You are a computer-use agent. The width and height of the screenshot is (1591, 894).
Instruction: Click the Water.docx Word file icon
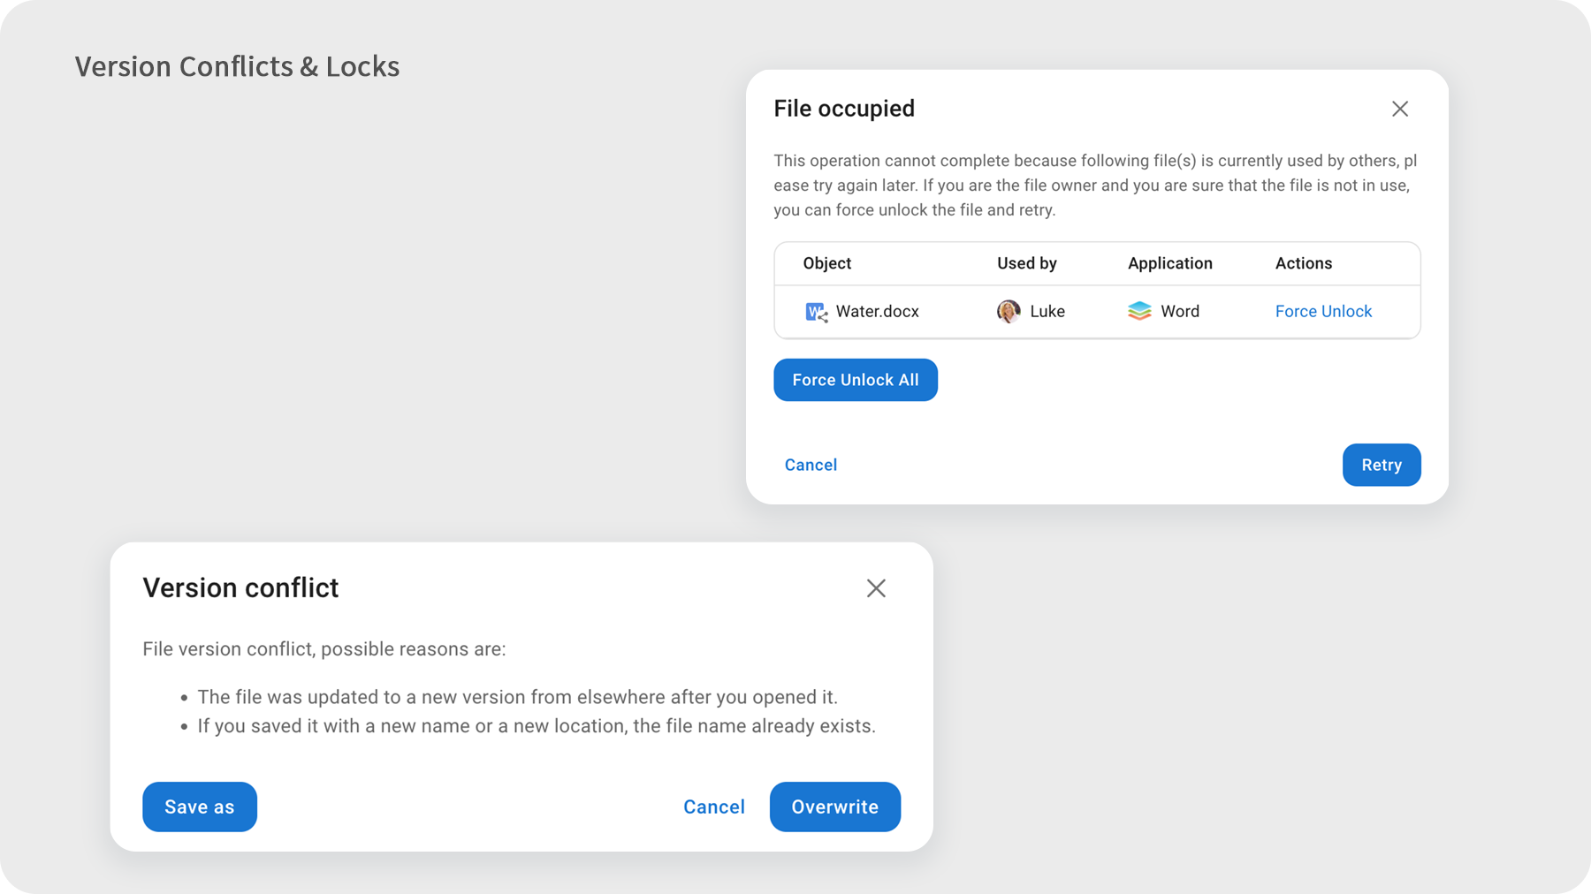pyautogui.click(x=816, y=312)
